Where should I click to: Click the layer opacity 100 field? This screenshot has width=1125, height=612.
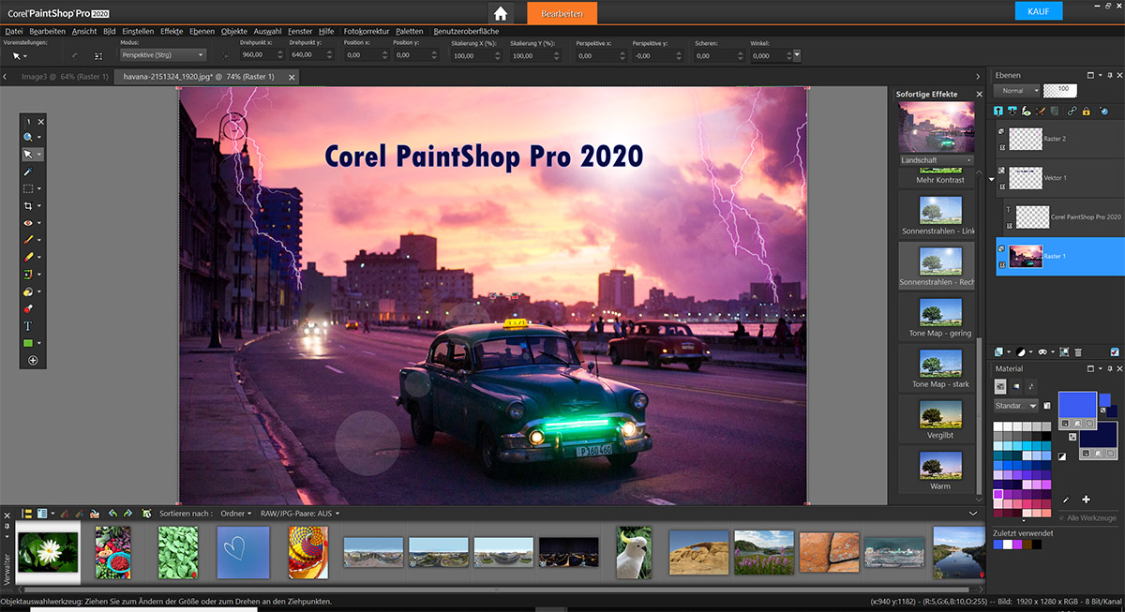(x=1060, y=91)
